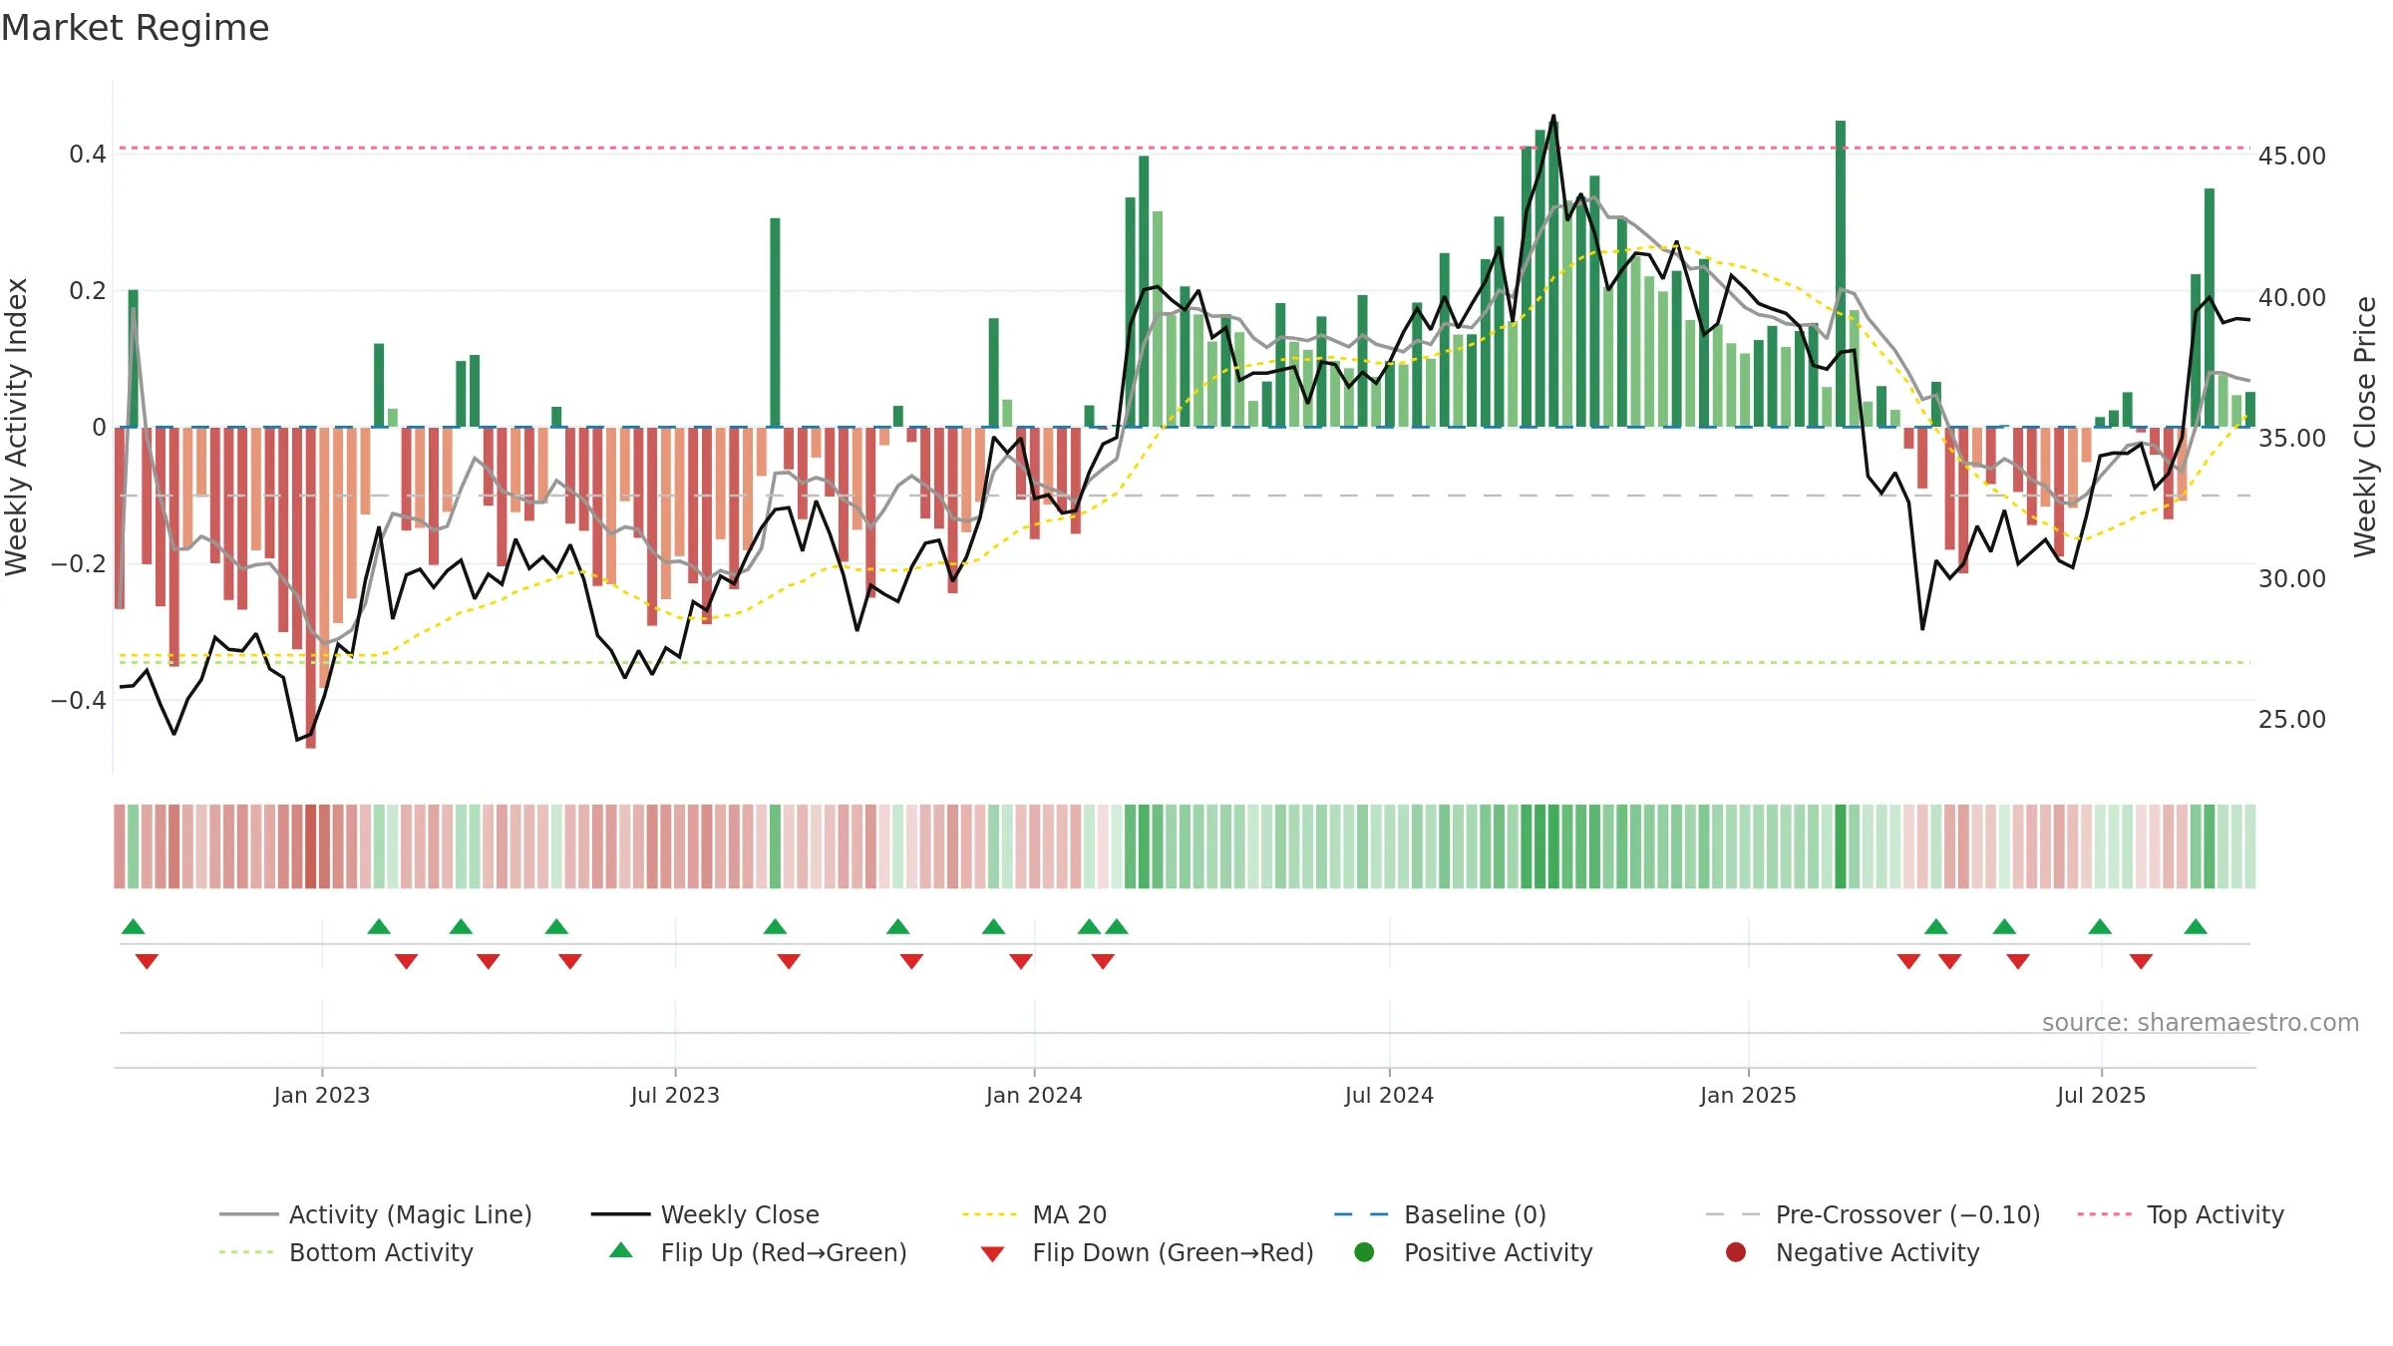Click the deepest red bar before Jan 2023

click(x=311, y=588)
